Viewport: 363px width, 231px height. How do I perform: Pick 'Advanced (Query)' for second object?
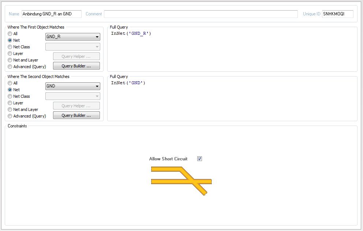click(x=10, y=116)
